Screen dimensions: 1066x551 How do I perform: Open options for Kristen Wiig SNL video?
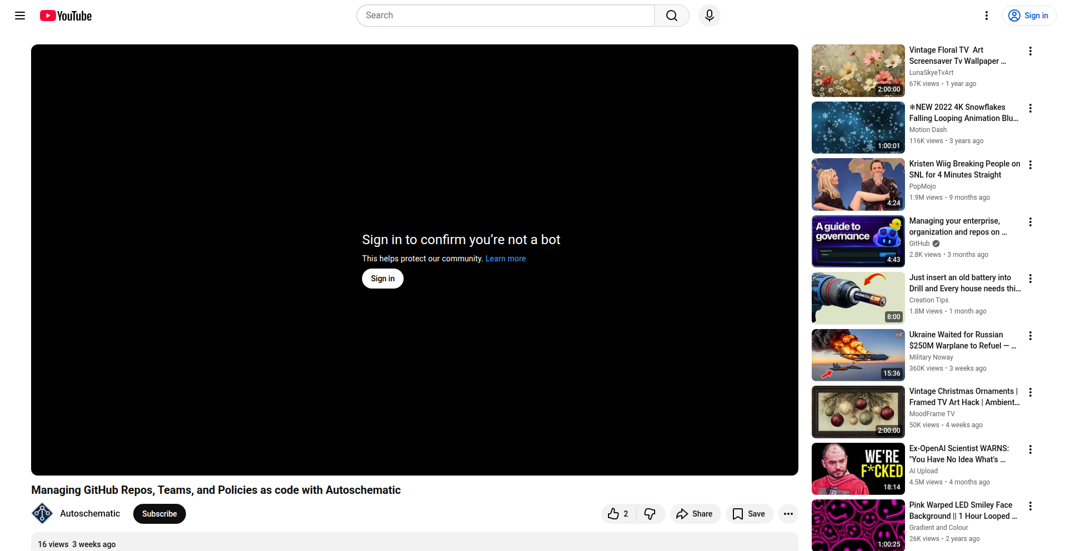(1030, 165)
